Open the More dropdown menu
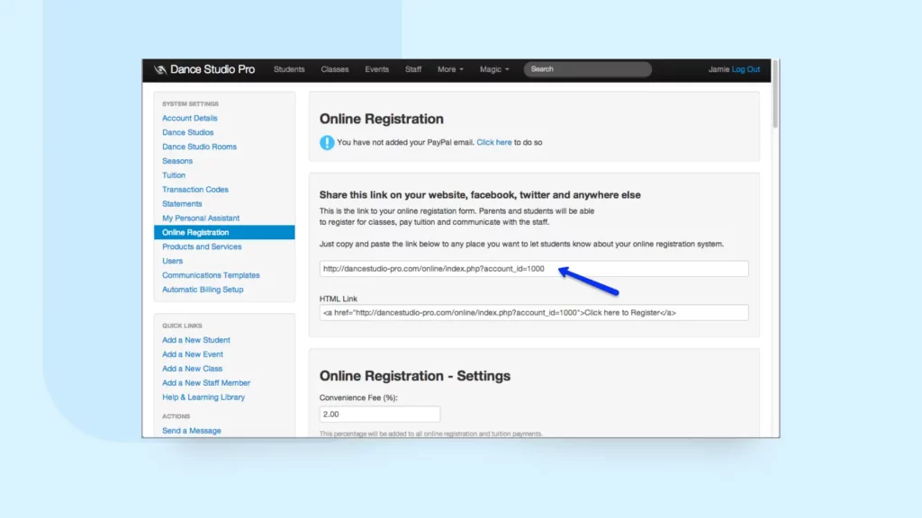Image resolution: width=922 pixels, height=518 pixels. point(450,69)
